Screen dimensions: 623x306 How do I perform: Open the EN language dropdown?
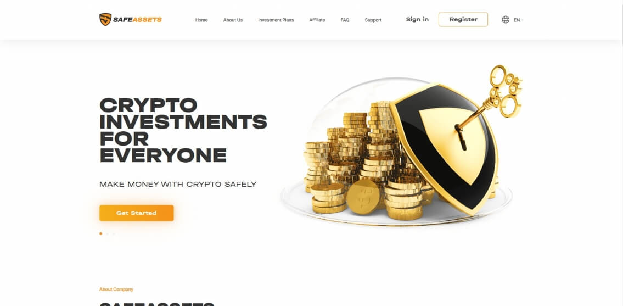(517, 20)
